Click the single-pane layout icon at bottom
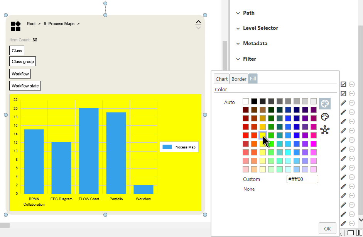363x237 pixels. (x=351, y=232)
